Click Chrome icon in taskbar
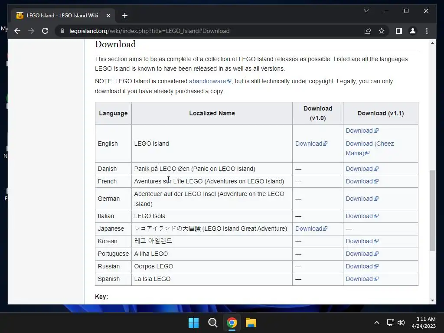The image size is (444, 333). (x=232, y=323)
